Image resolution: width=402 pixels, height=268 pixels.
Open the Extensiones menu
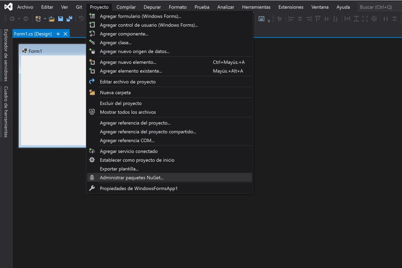tap(291, 7)
